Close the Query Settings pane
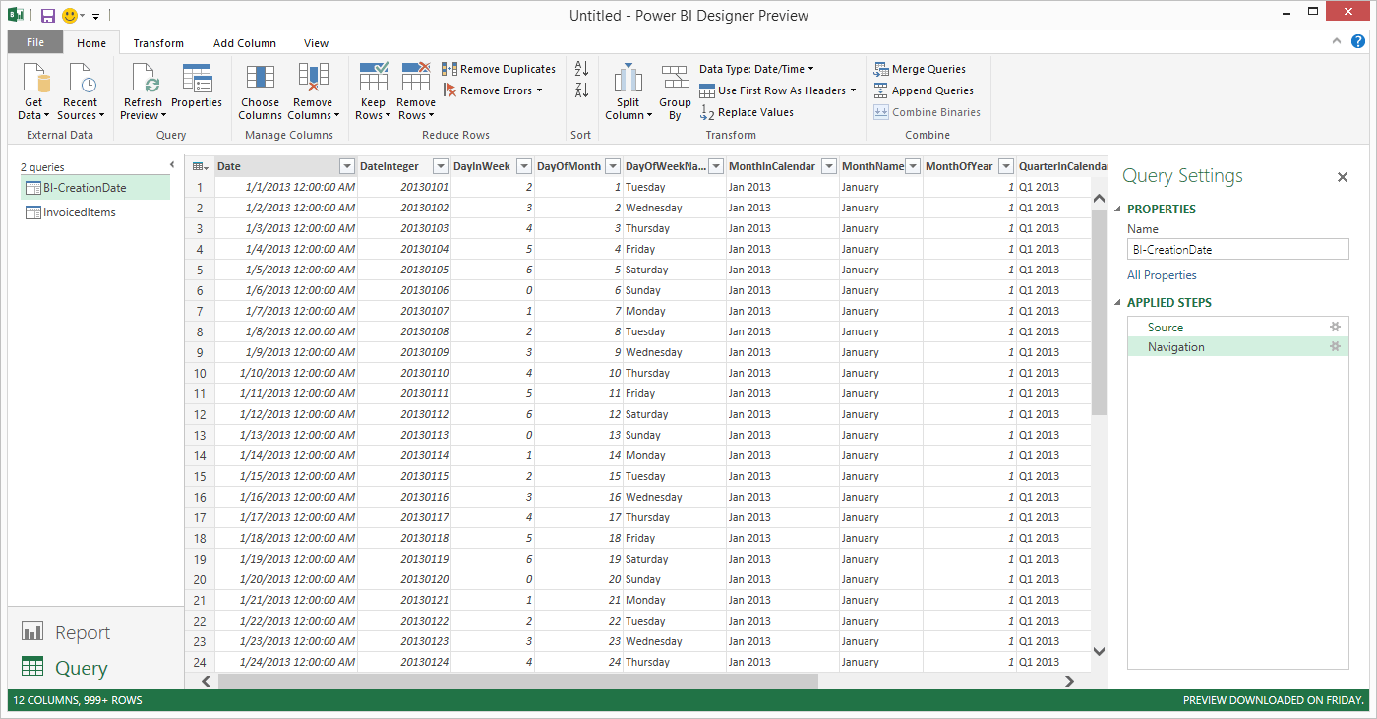1377x719 pixels. (x=1342, y=177)
